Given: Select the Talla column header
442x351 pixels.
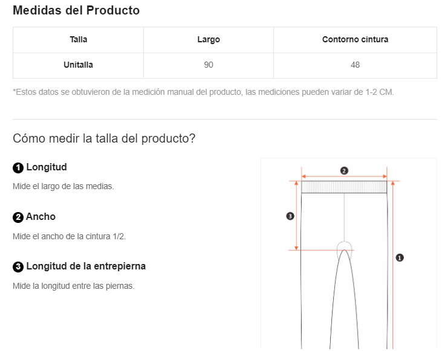Looking at the screenshot, I should click(x=79, y=40).
